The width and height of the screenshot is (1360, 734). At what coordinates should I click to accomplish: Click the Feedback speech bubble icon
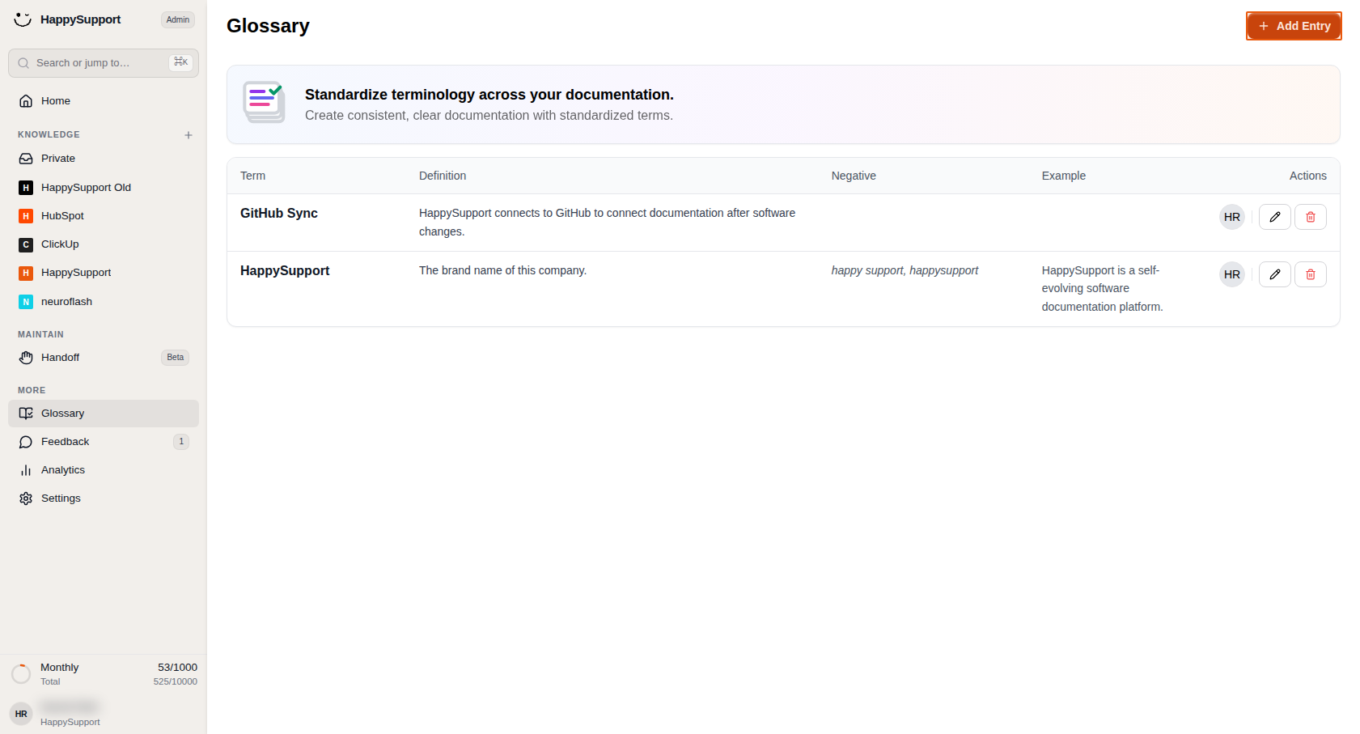[x=26, y=442]
